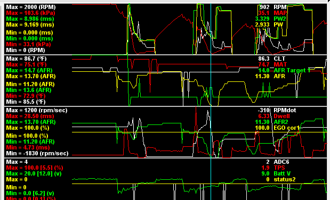Image resolution: width=330 pixels, height=200 pixels.
Task: Select the red MAT field label
Action: (x=280, y=64)
